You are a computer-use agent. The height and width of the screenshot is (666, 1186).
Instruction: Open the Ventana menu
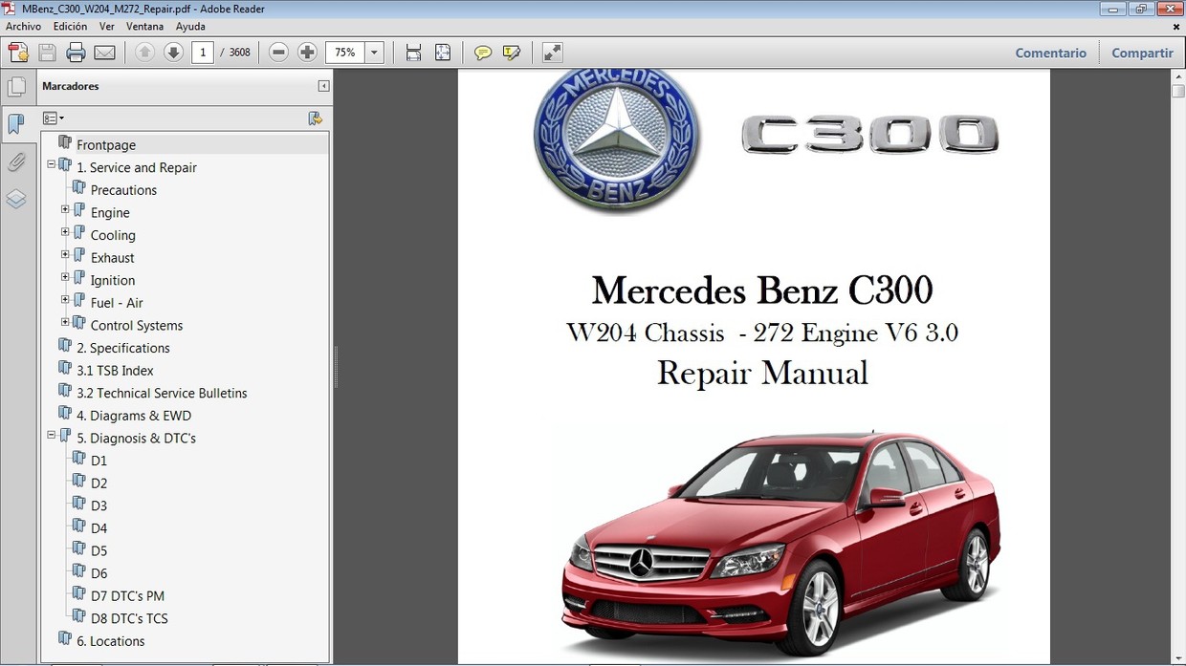pyautogui.click(x=144, y=27)
